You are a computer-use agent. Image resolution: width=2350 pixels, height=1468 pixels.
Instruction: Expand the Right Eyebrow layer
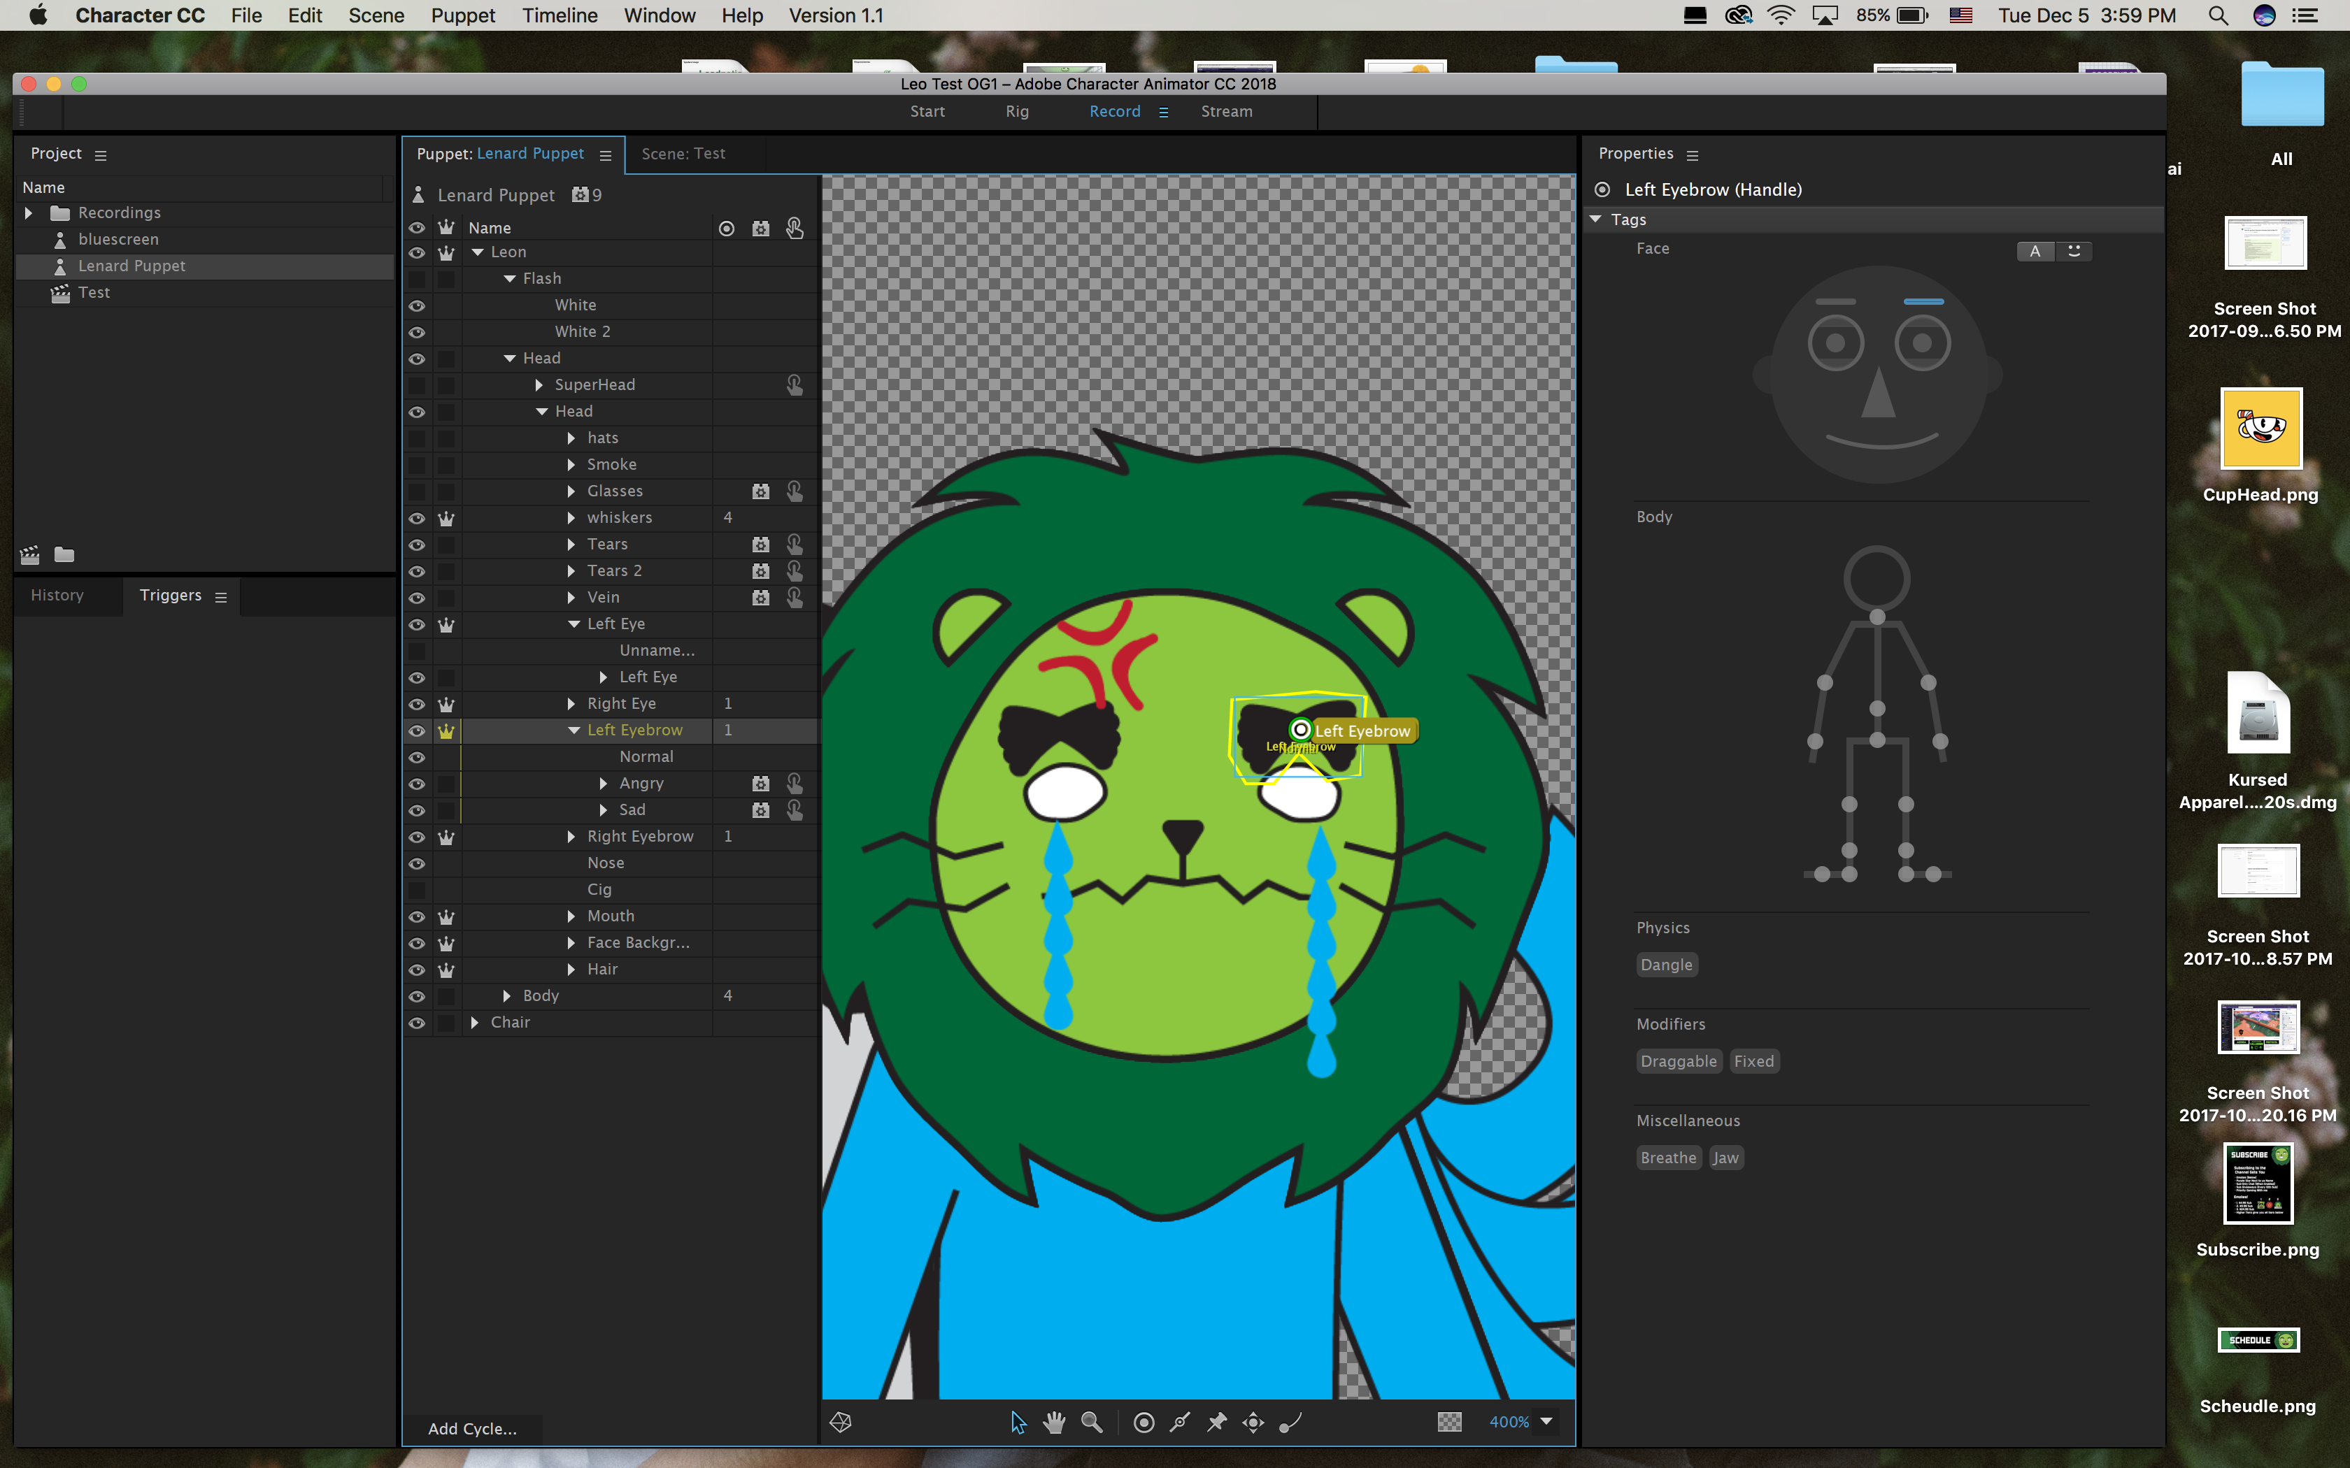pos(574,835)
